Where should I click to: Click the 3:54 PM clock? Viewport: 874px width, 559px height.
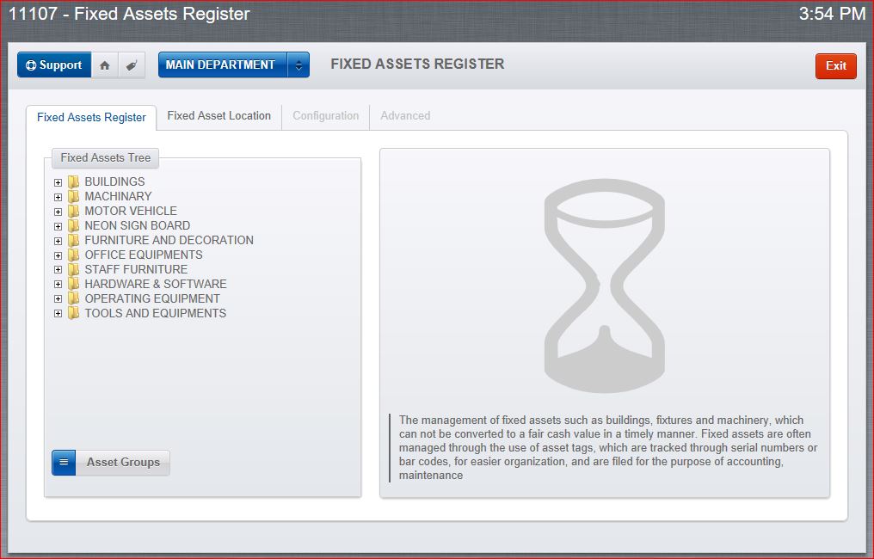pos(832,14)
